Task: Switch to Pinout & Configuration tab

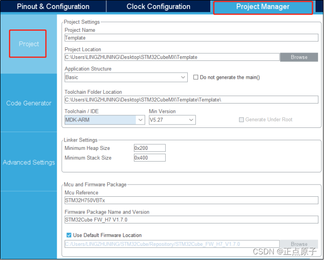Action: click(x=53, y=7)
